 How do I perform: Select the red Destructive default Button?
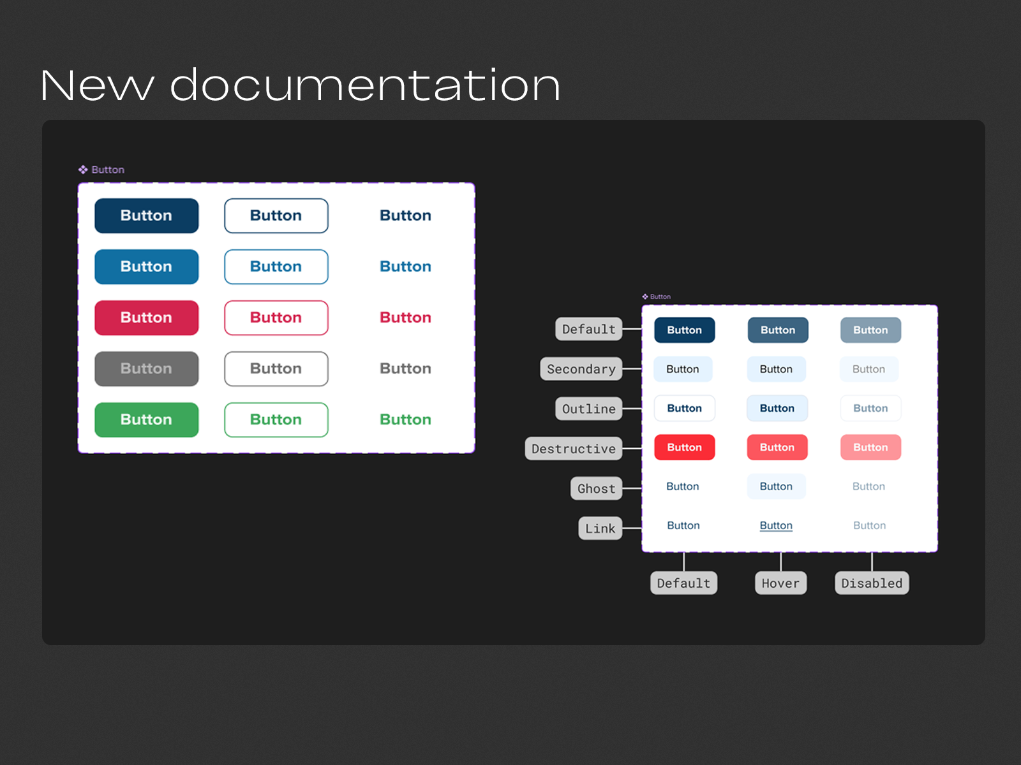(x=684, y=447)
